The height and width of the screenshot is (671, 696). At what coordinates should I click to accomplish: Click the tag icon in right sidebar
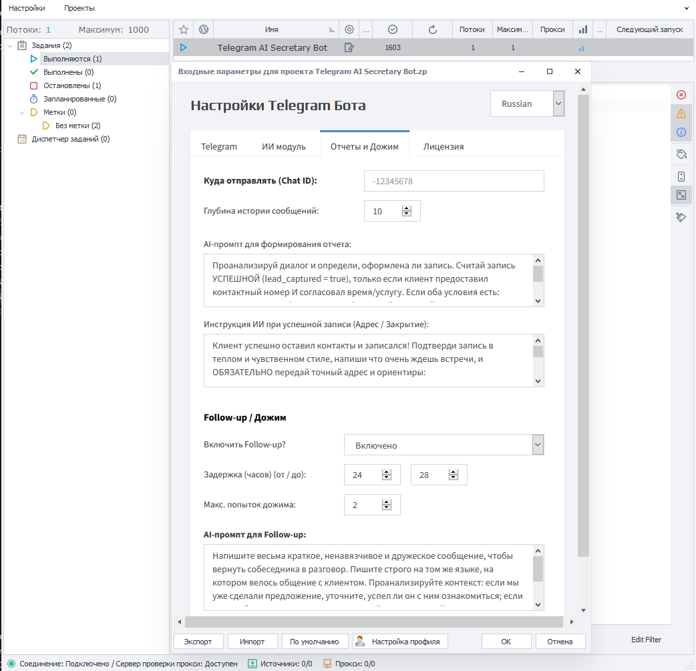pos(681,154)
